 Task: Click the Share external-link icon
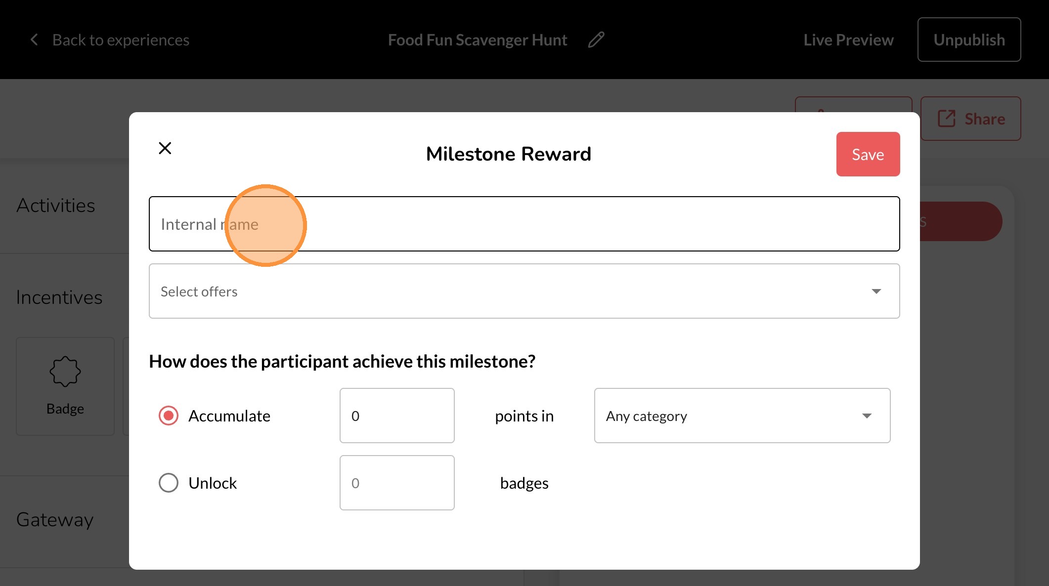[x=947, y=119]
